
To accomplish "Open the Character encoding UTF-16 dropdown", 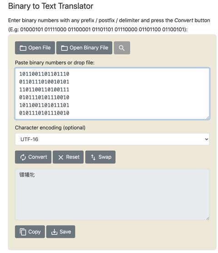I will (112, 139).
